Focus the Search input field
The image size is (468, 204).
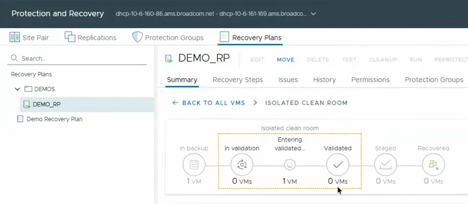(77, 58)
